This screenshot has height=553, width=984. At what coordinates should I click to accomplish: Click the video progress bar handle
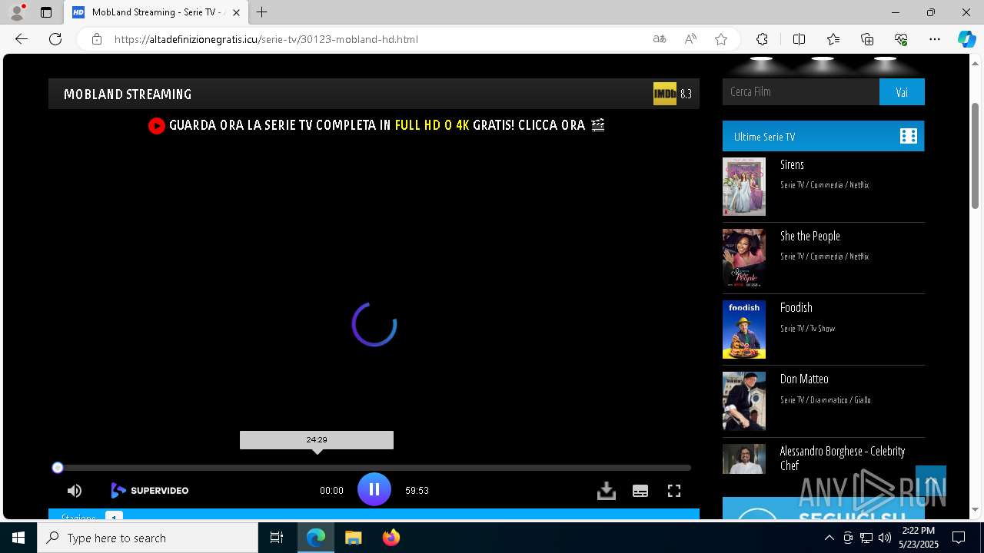point(58,468)
